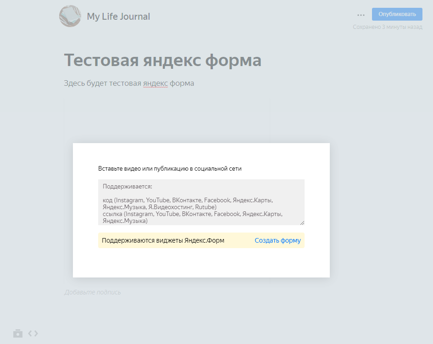Click the Здесь будет тестовая яндекс форма paragraph
Image resolution: width=433 pixels, height=344 pixels.
[129, 83]
